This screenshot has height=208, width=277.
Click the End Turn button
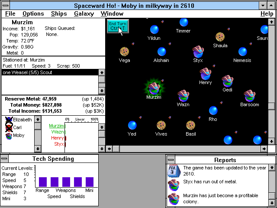pos(118,26)
